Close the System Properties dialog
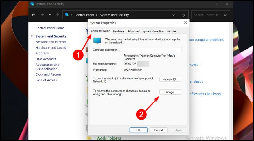The height and width of the screenshot is (141, 254). tap(185, 23)
